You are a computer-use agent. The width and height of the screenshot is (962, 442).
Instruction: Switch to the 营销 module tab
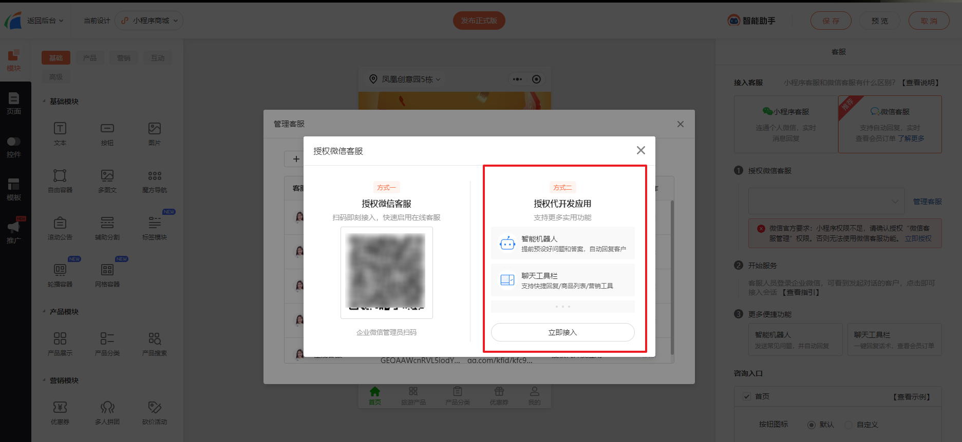(124, 58)
